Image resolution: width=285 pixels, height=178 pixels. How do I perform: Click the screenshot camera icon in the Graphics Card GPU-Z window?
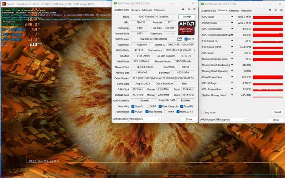[183, 9]
